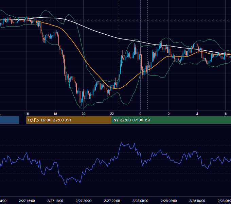This screenshot has width=231, height=204.
Task: Click the 2/27 20:00 label on the lower axis
Action: tap(84, 201)
